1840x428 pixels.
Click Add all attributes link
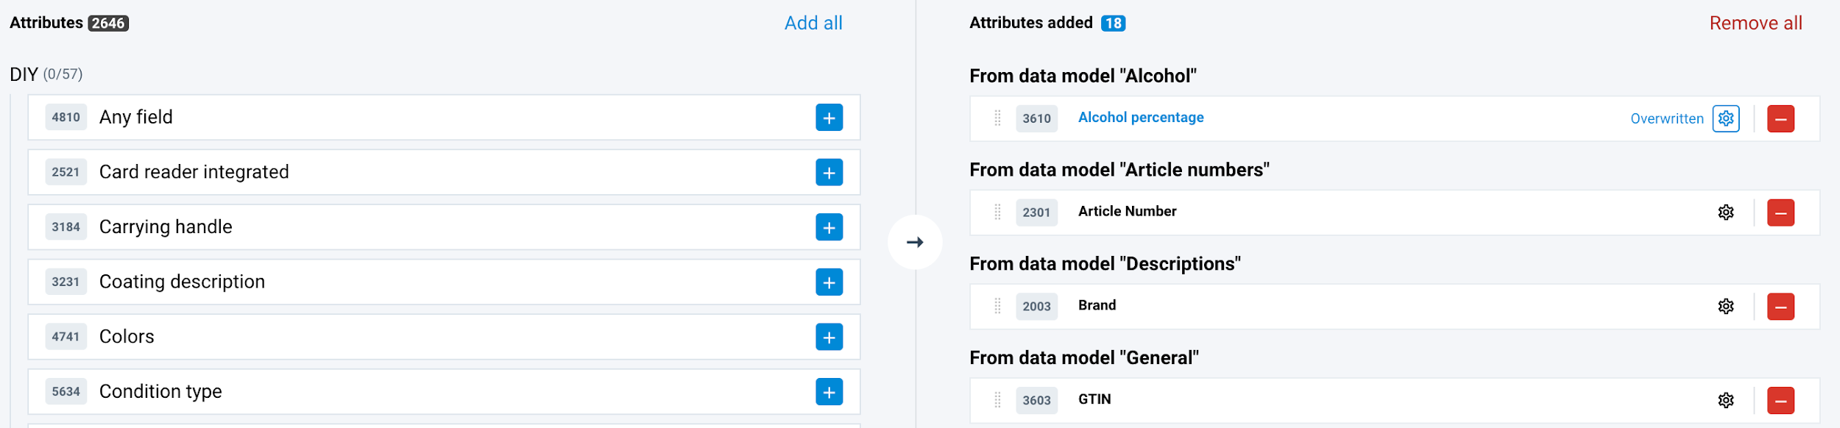(813, 24)
